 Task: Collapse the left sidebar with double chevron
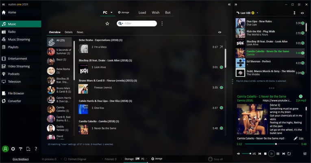coord(3,4)
